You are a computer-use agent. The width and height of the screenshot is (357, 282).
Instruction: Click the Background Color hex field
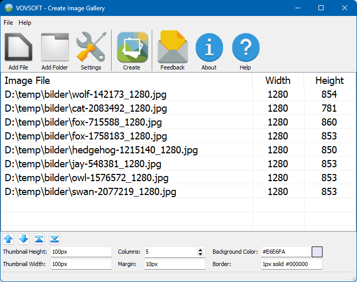(x=286, y=252)
